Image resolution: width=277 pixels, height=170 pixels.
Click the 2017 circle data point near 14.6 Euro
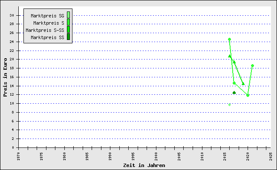(x=234, y=83)
